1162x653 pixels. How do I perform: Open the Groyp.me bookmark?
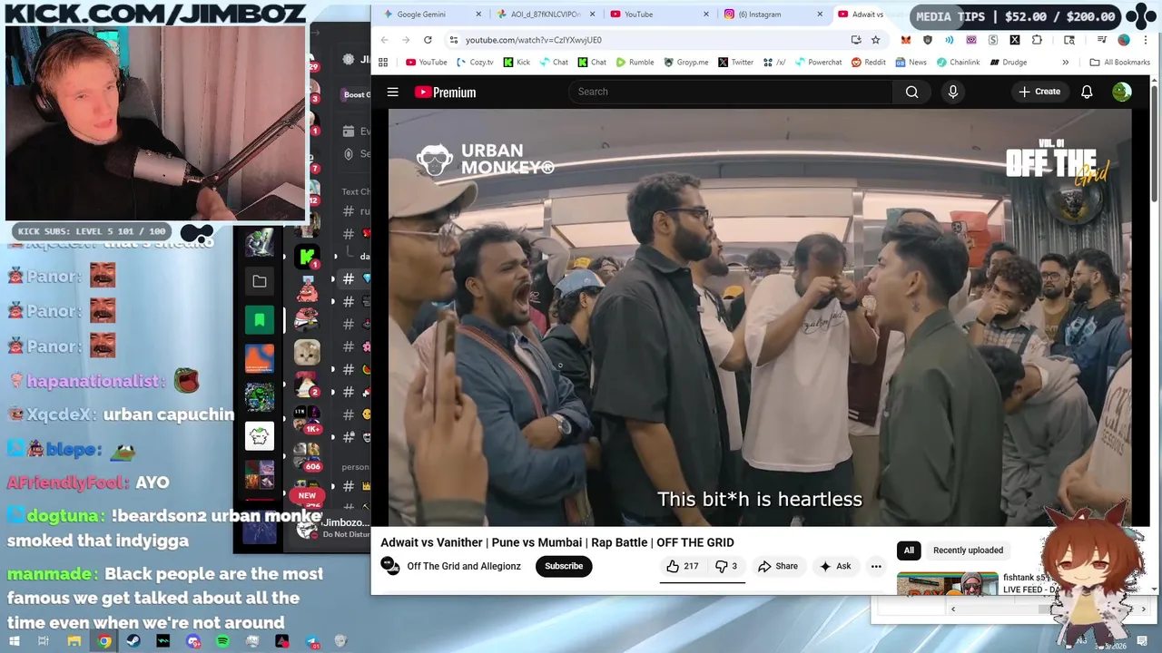click(686, 63)
